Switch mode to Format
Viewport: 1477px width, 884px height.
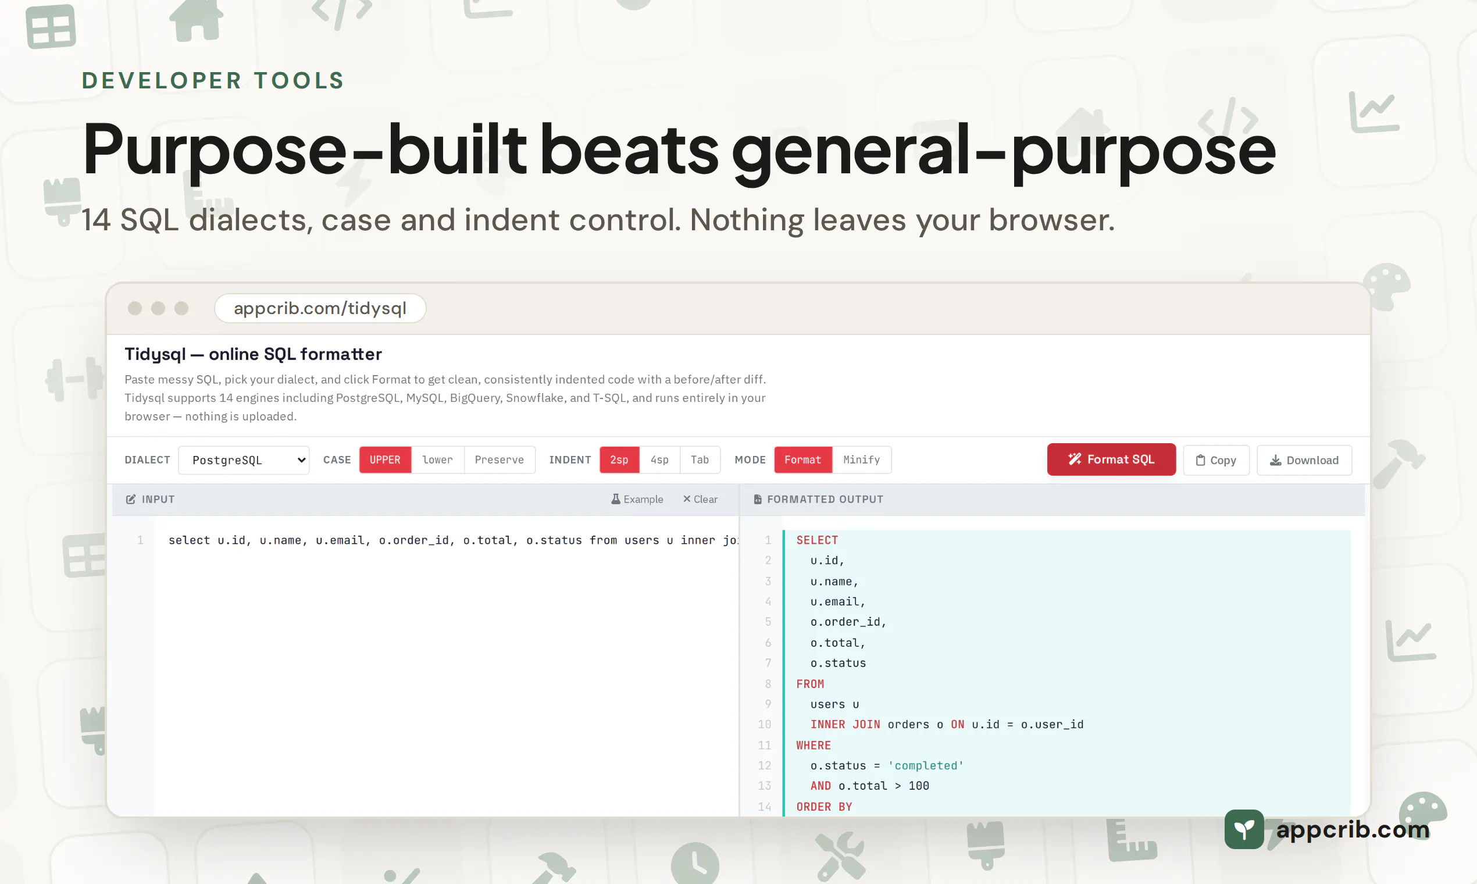[803, 460]
